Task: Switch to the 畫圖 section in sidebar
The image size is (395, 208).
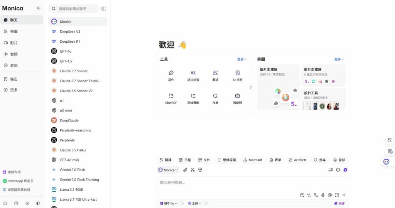Action: coord(14,31)
